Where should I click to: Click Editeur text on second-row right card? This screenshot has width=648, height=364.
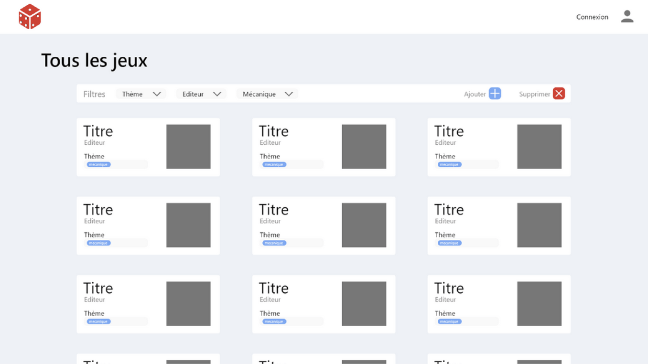445,221
